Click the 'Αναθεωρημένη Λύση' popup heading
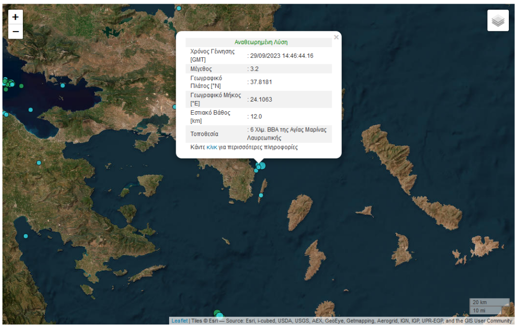Viewport: 520px width, 326px height. 261,42
